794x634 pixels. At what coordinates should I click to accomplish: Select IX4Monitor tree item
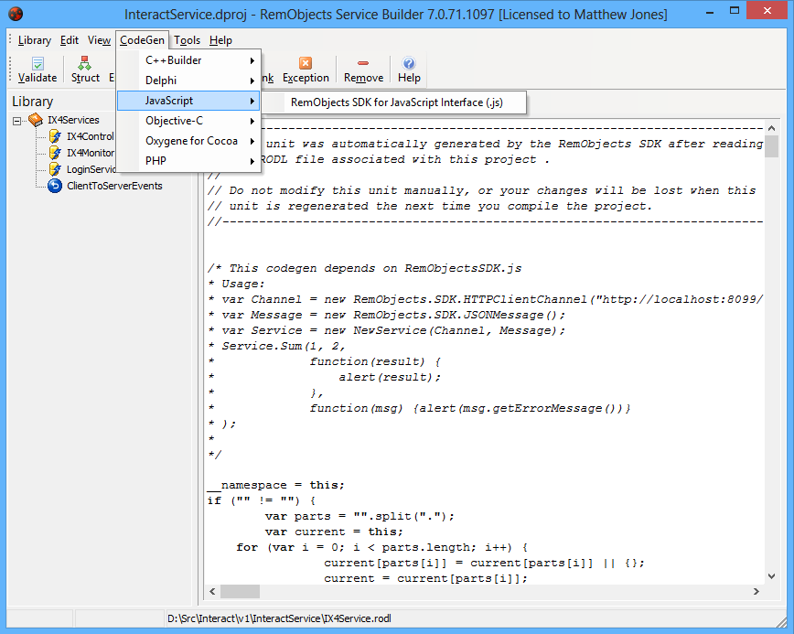point(91,153)
